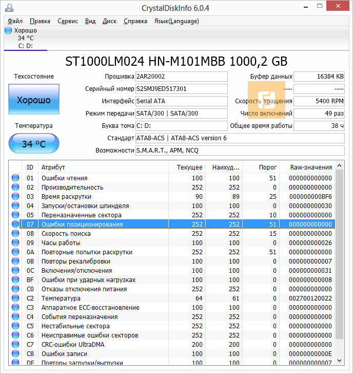The width and height of the screenshot is (353, 374).
Task: Click scroll down arrow of attribute list
Action: click(340, 361)
